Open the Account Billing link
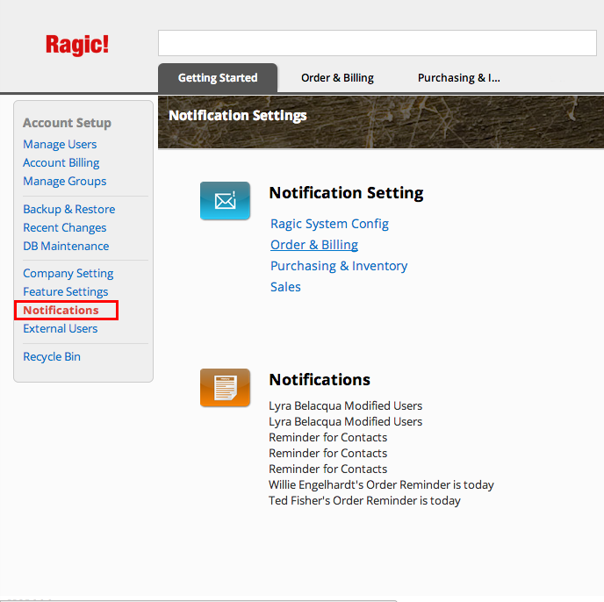Viewport: 604px width, 602px height. click(x=61, y=162)
